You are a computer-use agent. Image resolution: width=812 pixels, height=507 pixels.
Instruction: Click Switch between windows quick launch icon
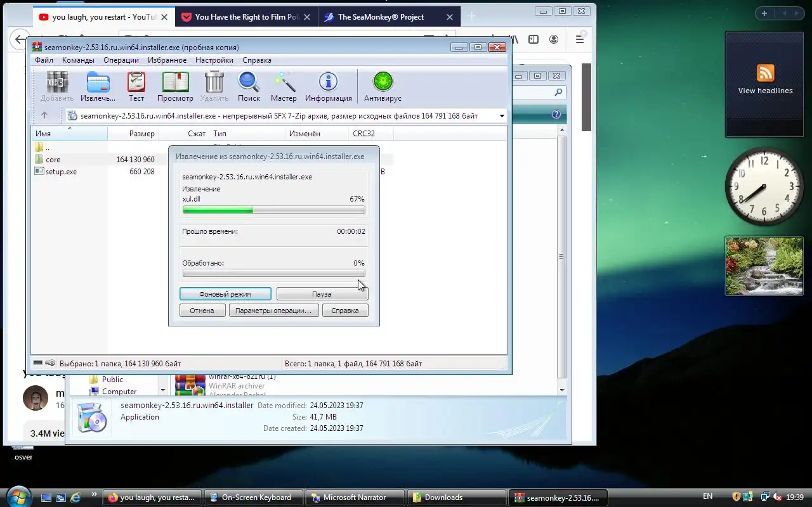click(x=61, y=497)
